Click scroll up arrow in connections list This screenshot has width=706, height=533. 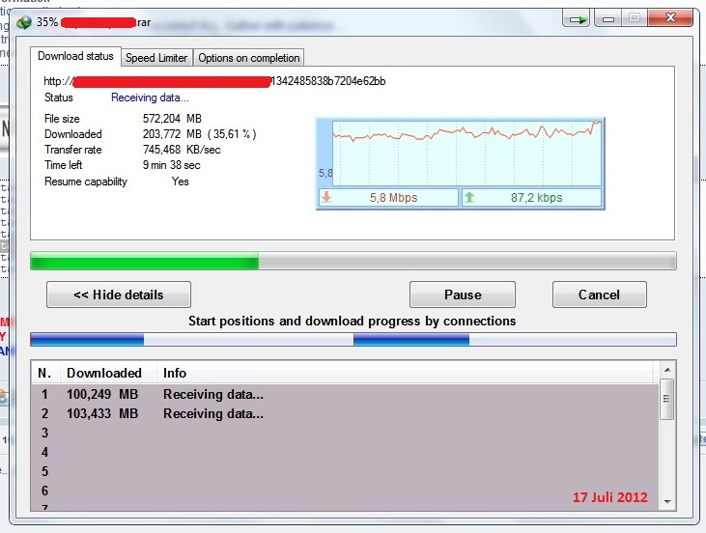(667, 370)
